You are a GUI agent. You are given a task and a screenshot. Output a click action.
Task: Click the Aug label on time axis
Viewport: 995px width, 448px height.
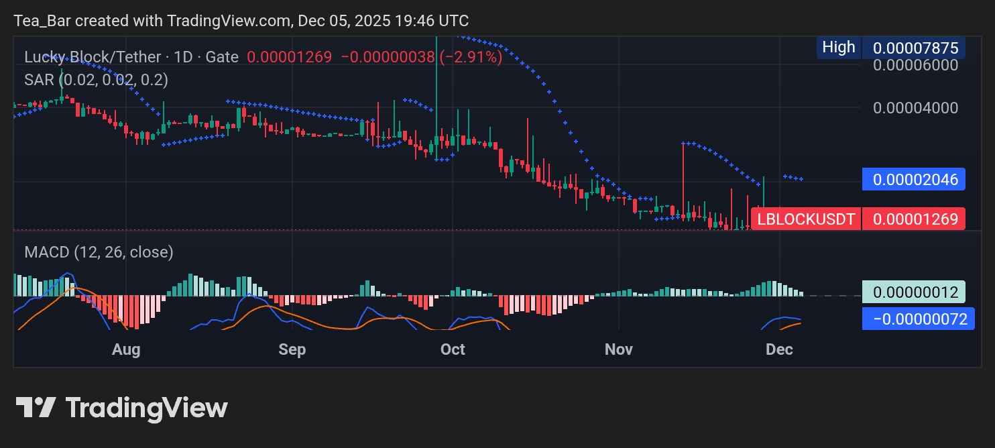click(126, 349)
